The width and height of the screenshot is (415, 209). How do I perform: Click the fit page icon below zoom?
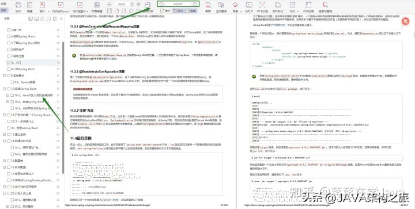[110, 11]
